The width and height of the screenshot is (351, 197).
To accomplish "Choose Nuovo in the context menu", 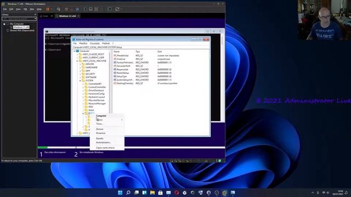I will (x=107, y=120).
